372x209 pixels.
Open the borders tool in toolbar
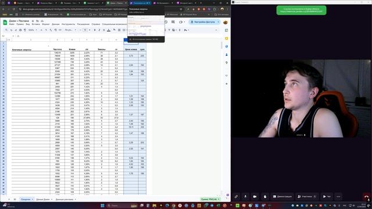tap(119, 30)
